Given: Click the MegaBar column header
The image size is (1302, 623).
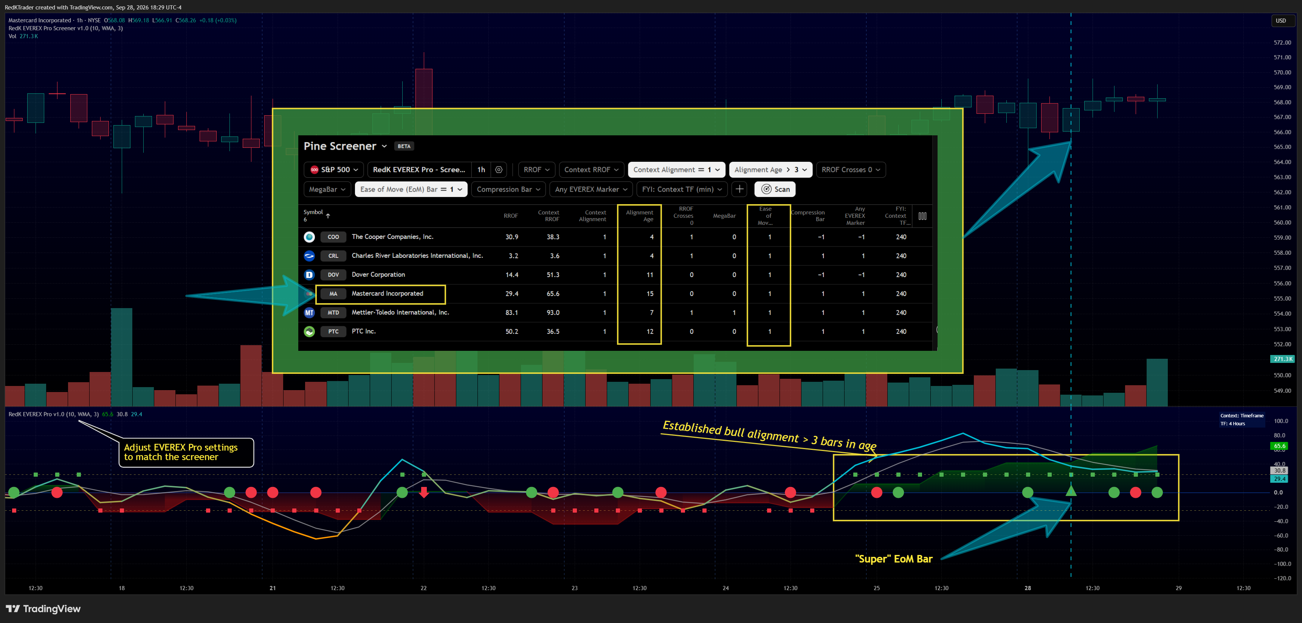Looking at the screenshot, I should (x=724, y=216).
